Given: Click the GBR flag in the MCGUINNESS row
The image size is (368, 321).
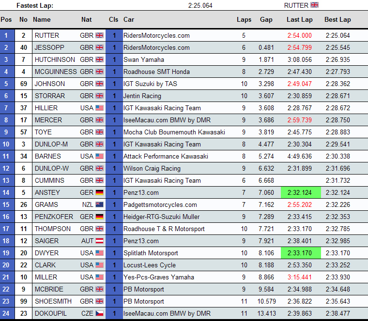Looking at the screenshot, I should click(x=100, y=72).
